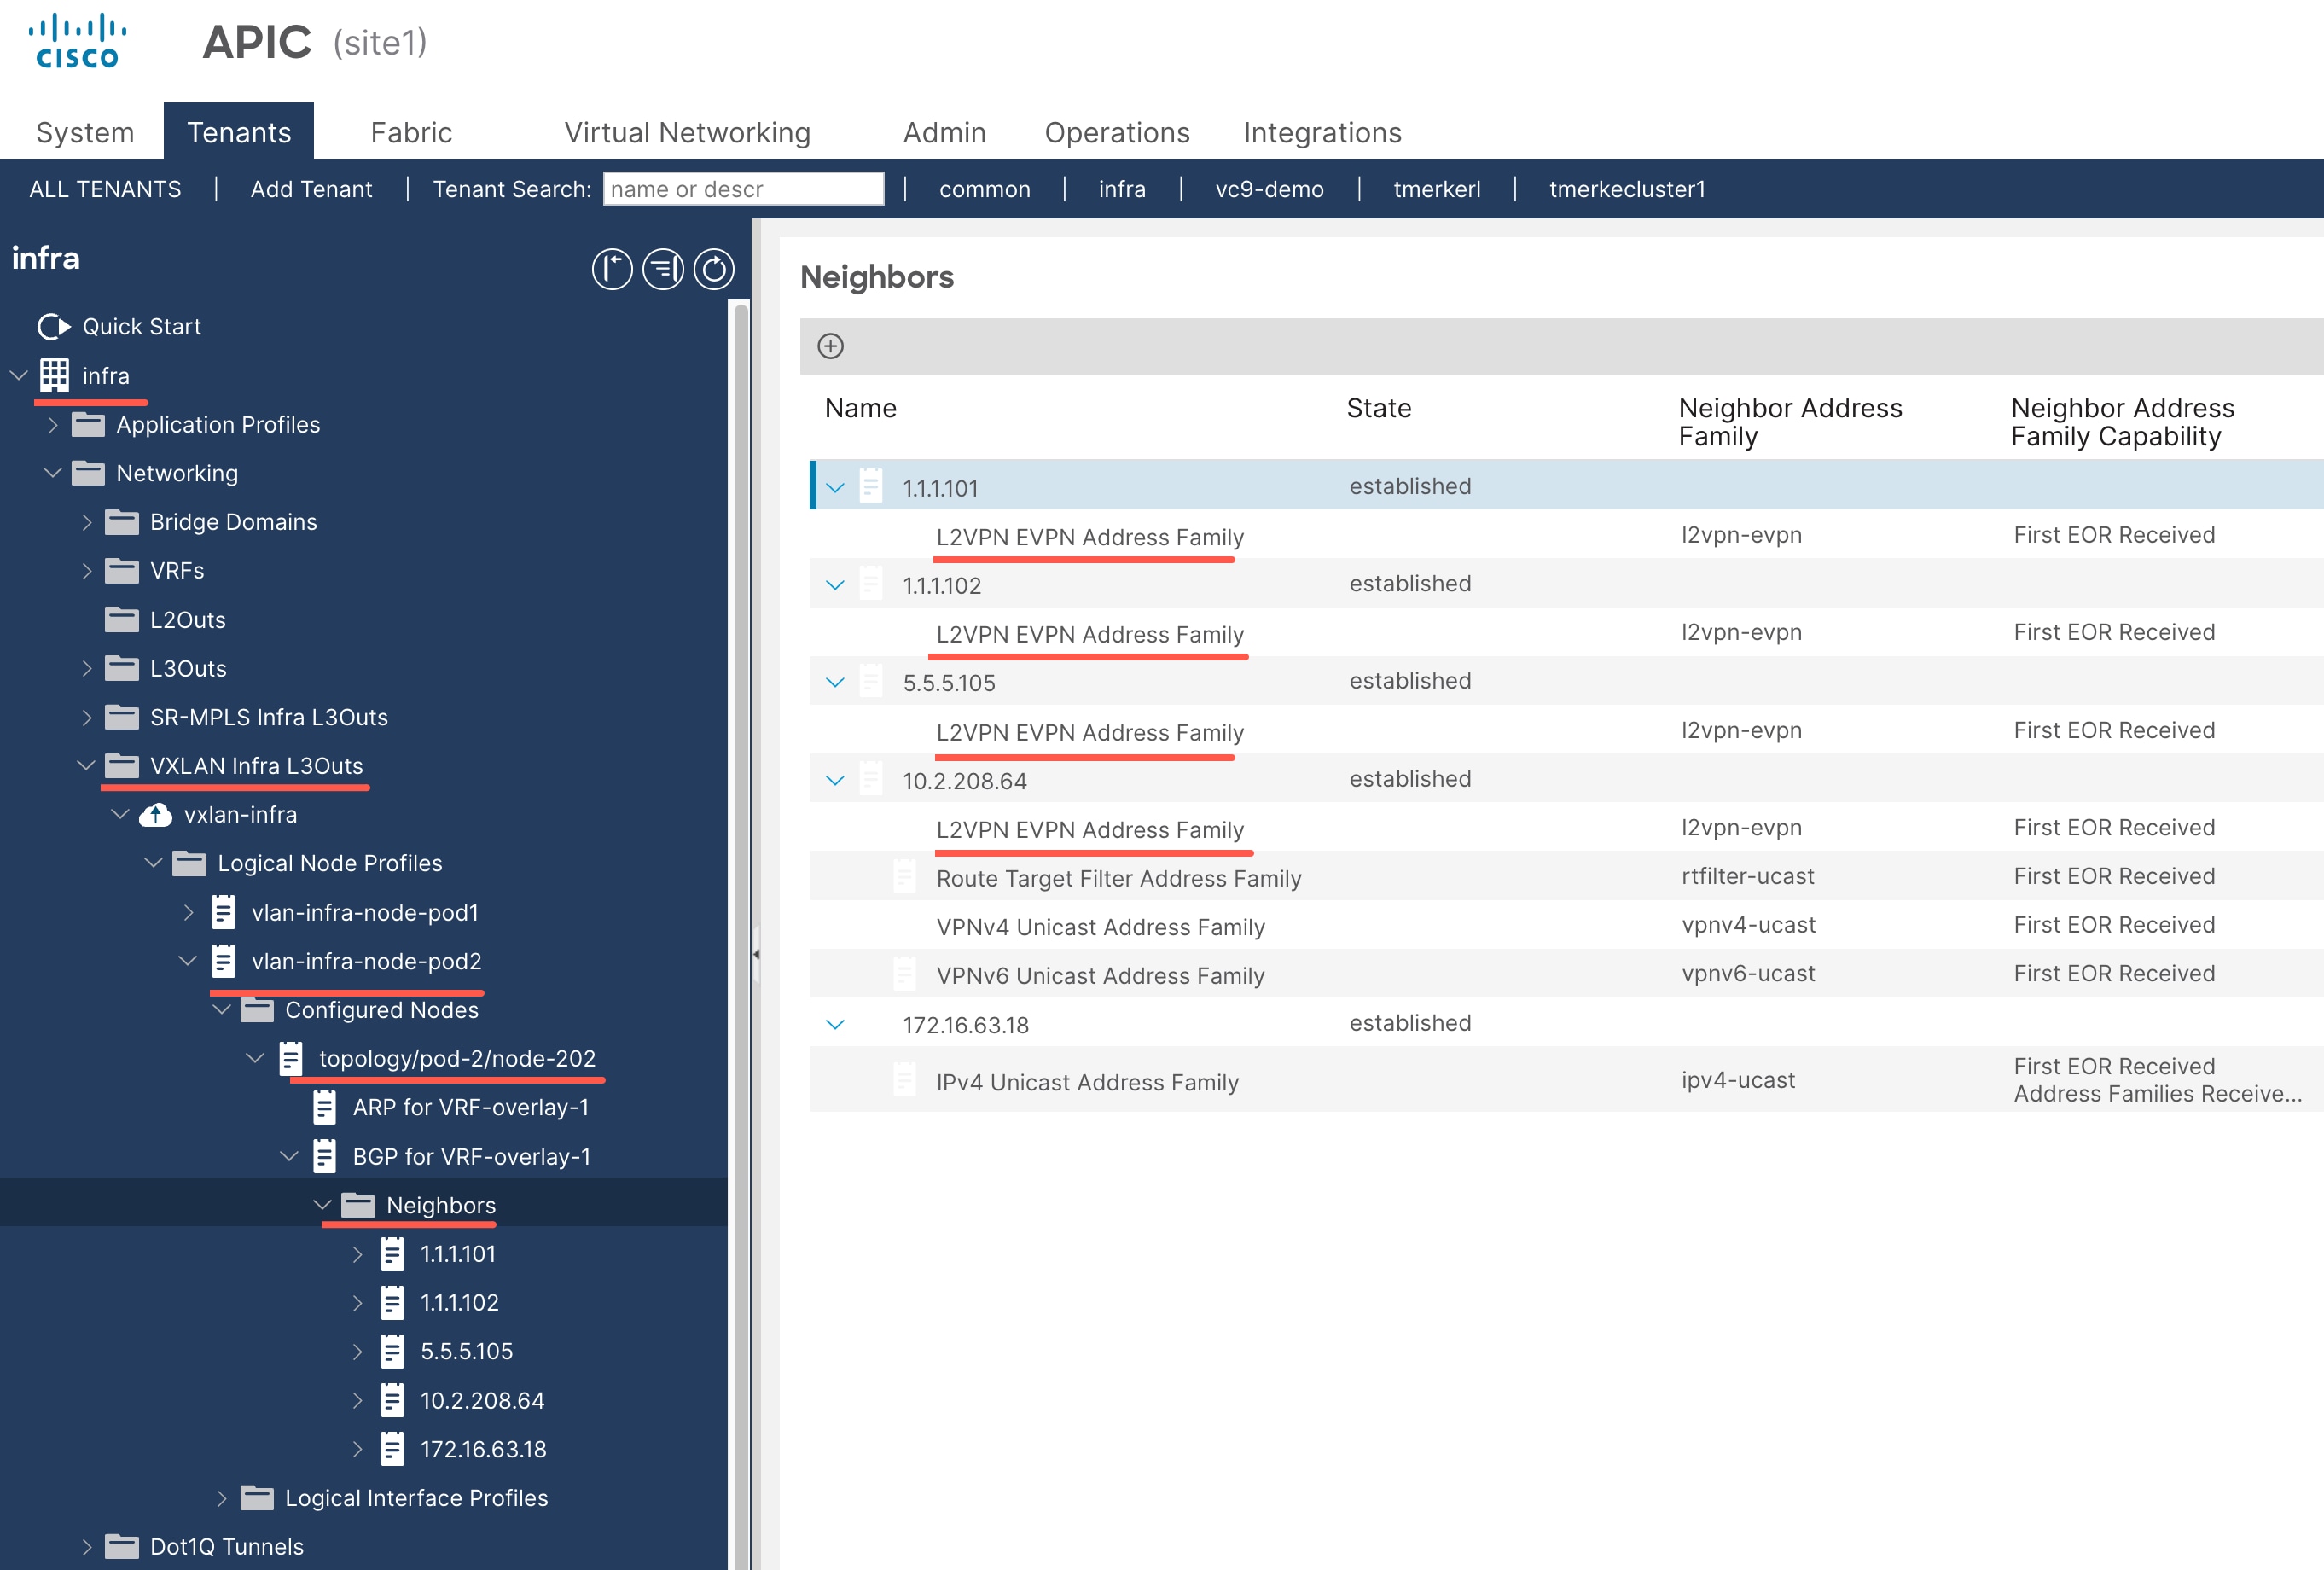The height and width of the screenshot is (1570, 2324).
Task: Click the infra tenant grid icon
Action: point(54,376)
